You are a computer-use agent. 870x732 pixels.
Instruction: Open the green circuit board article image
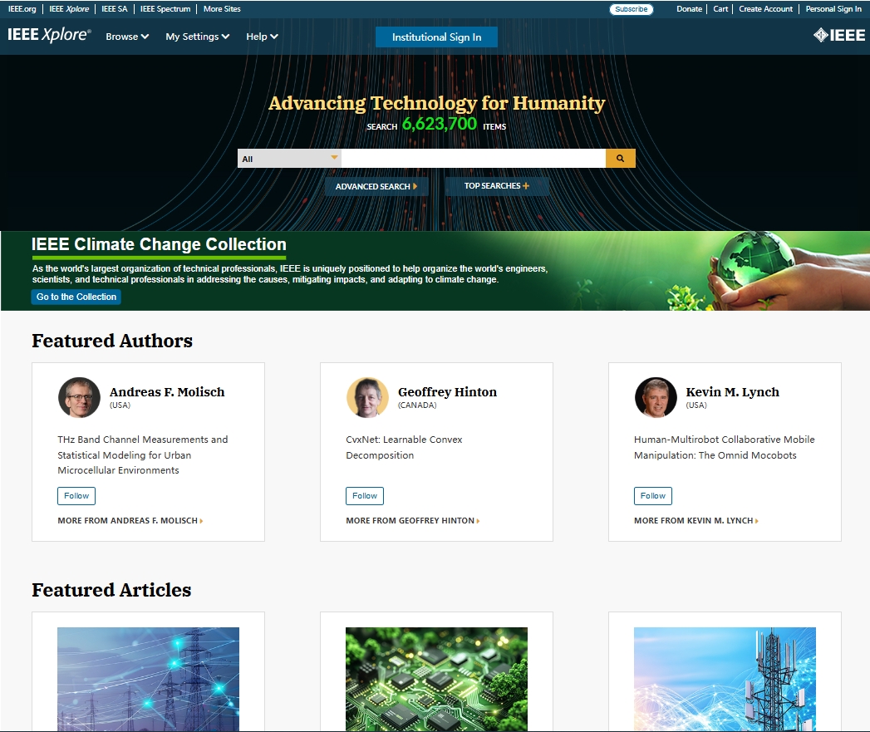click(x=437, y=680)
